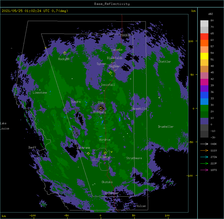Viewport: 224px width, 219px height.
Task: Click the yellow V marker right of Calgary diamond
Action: pyautogui.click(x=111, y=152)
